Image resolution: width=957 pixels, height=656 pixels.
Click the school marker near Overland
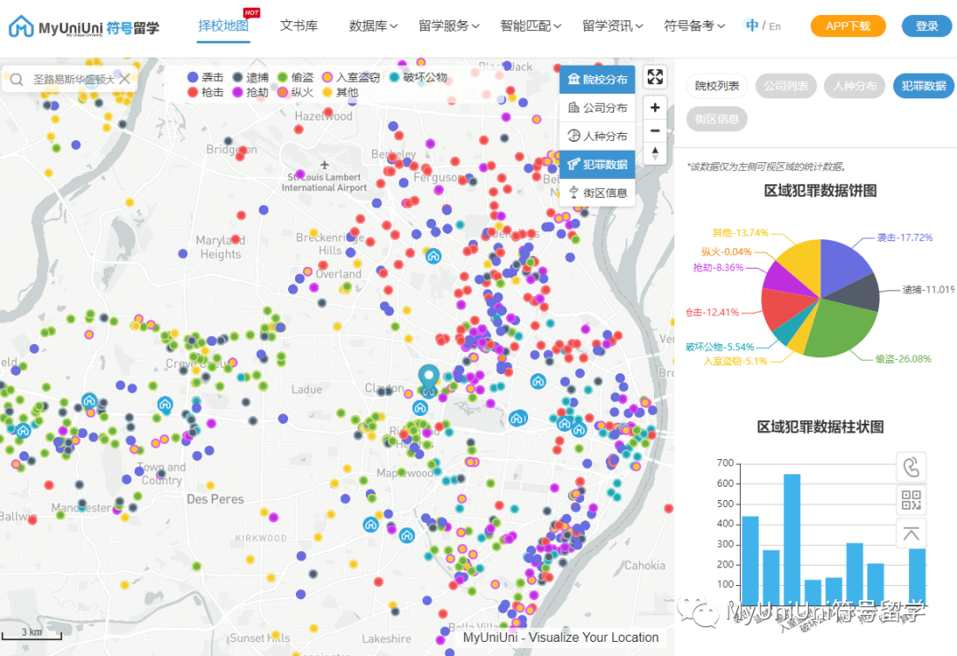pos(433,256)
